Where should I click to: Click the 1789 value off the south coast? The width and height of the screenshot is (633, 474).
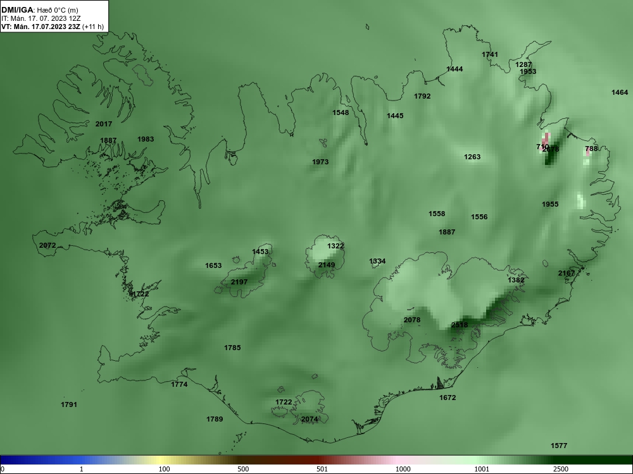[x=215, y=419]
